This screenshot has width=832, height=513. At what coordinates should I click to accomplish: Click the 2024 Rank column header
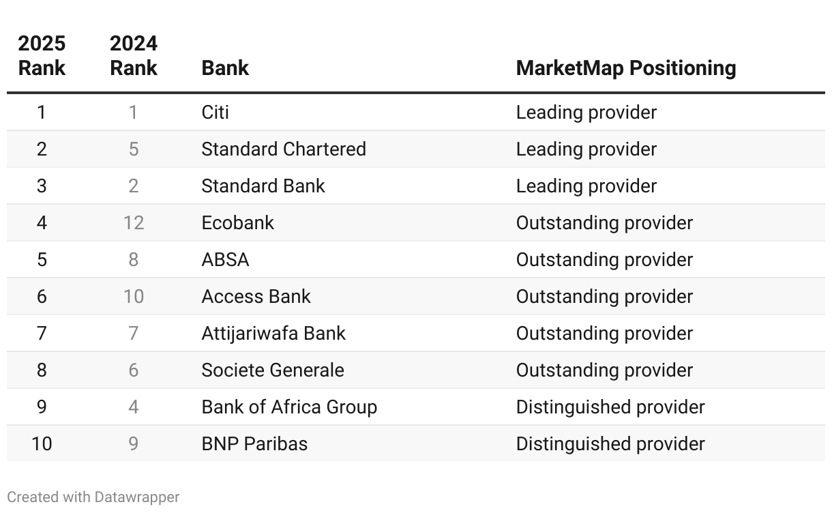coord(134,56)
